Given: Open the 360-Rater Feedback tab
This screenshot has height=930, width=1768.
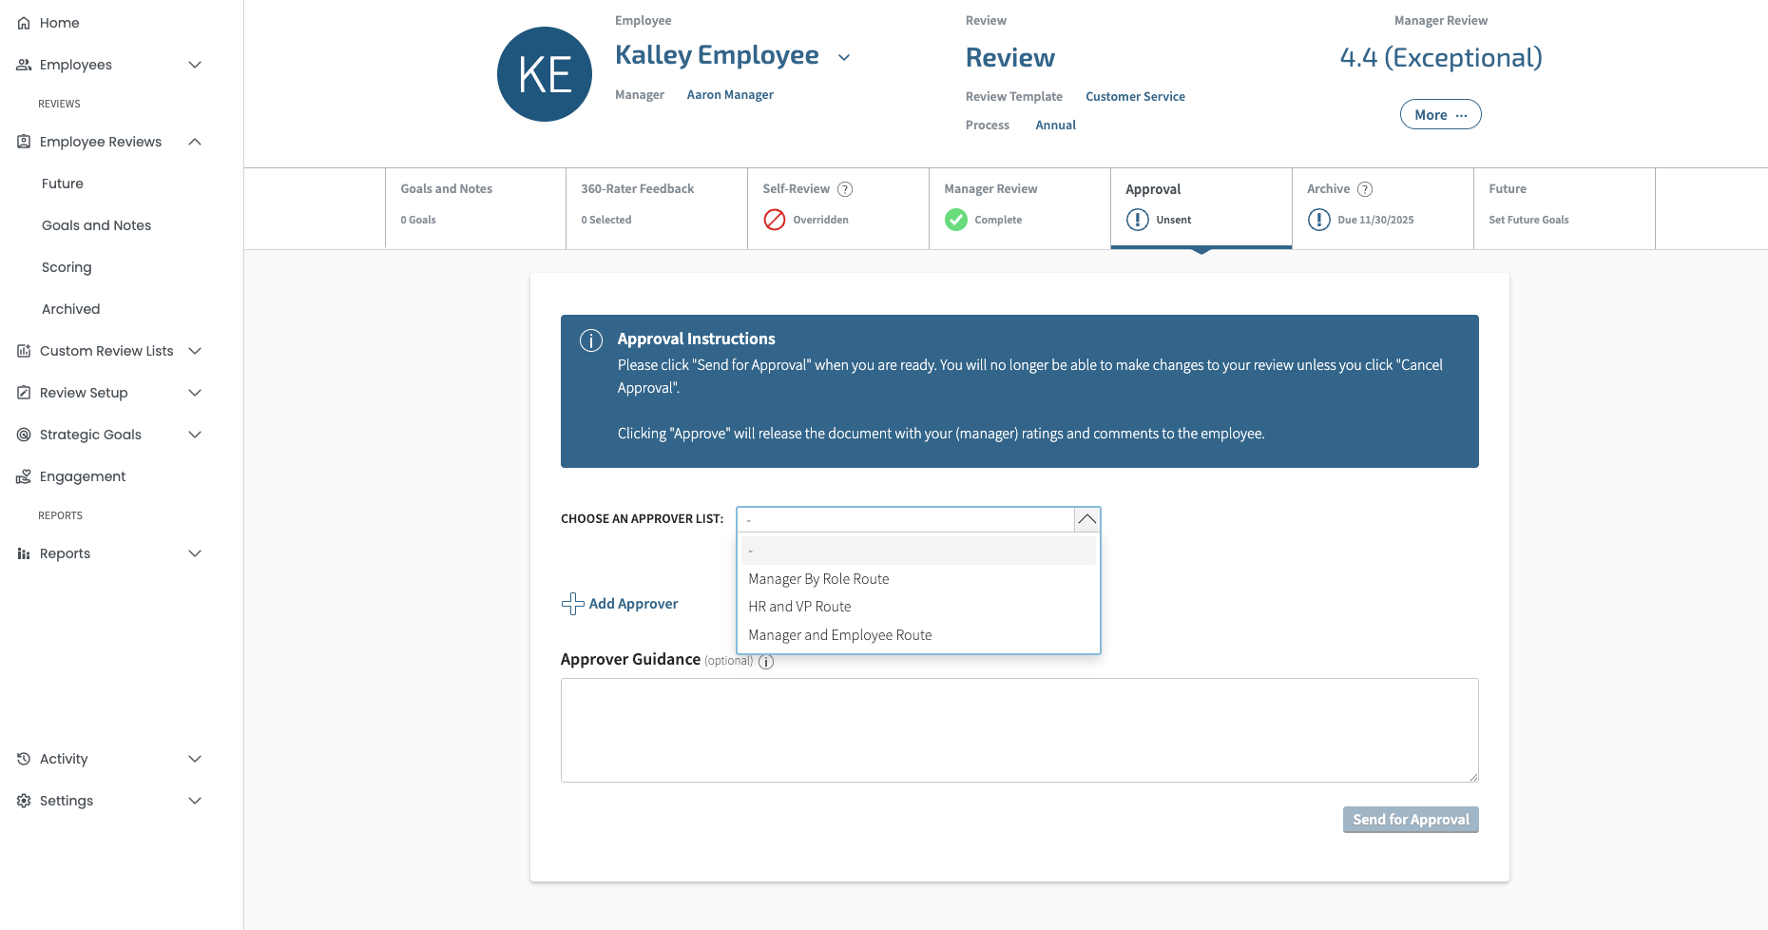Looking at the screenshot, I should coord(657,208).
